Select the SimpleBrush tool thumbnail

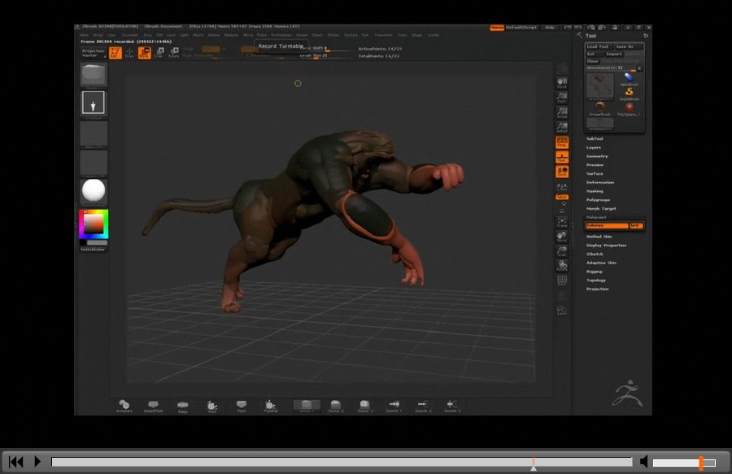click(x=629, y=93)
